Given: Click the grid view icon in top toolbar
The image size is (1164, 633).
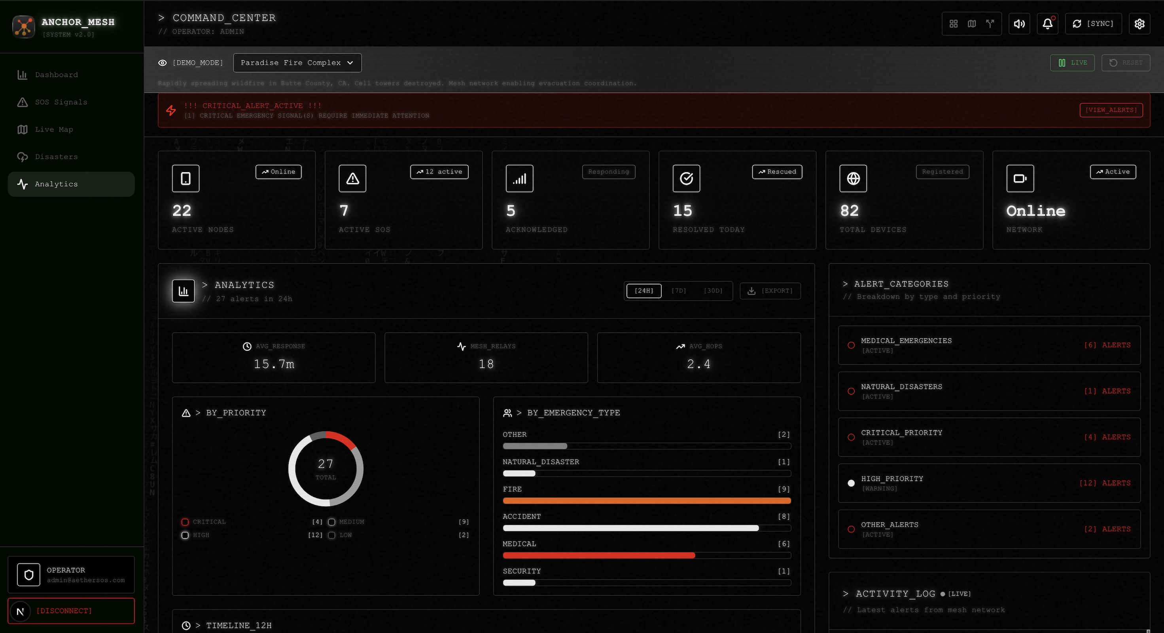Looking at the screenshot, I should (954, 23).
